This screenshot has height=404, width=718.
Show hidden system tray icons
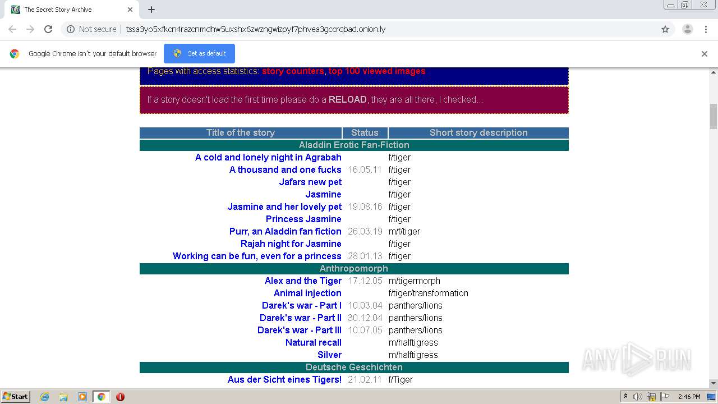tap(625, 397)
